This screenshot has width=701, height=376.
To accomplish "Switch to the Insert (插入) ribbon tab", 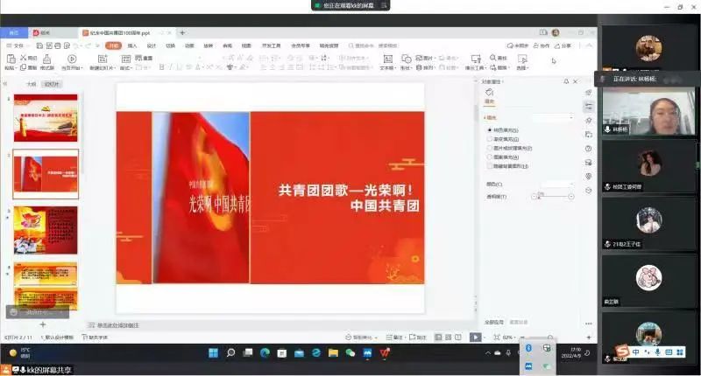I will click(x=132, y=45).
